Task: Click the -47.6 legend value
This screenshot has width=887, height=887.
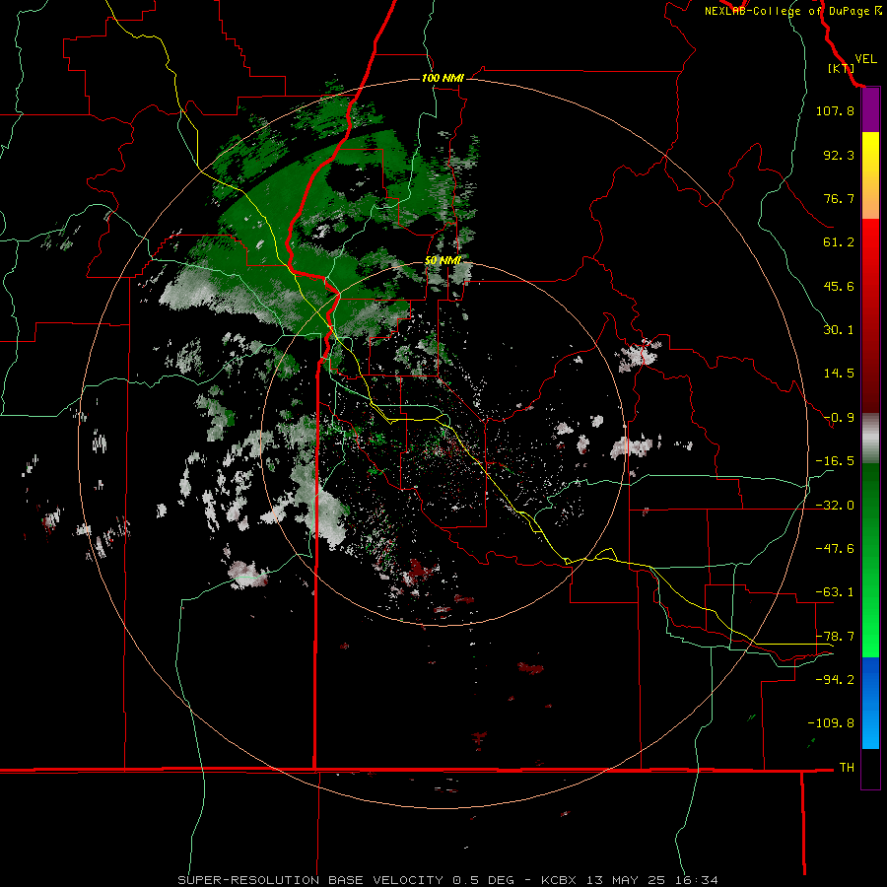Action: pyautogui.click(x=835, y=549)
